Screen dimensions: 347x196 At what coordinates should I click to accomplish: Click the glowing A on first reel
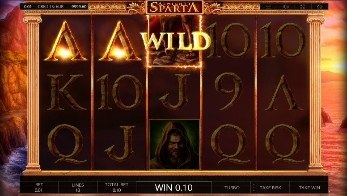tap(65, 41)
